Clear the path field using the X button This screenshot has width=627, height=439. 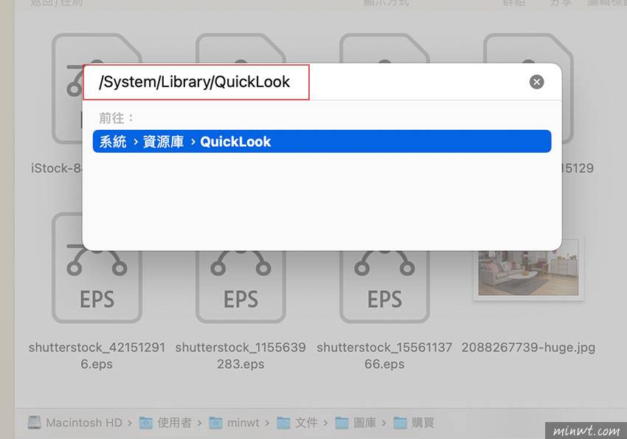pyautogui.click(x=536, y=81)
